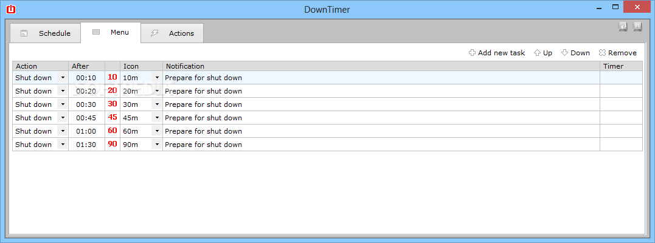
Task: Click the 00:45 After time cell
Action: [x=86, y=118]
